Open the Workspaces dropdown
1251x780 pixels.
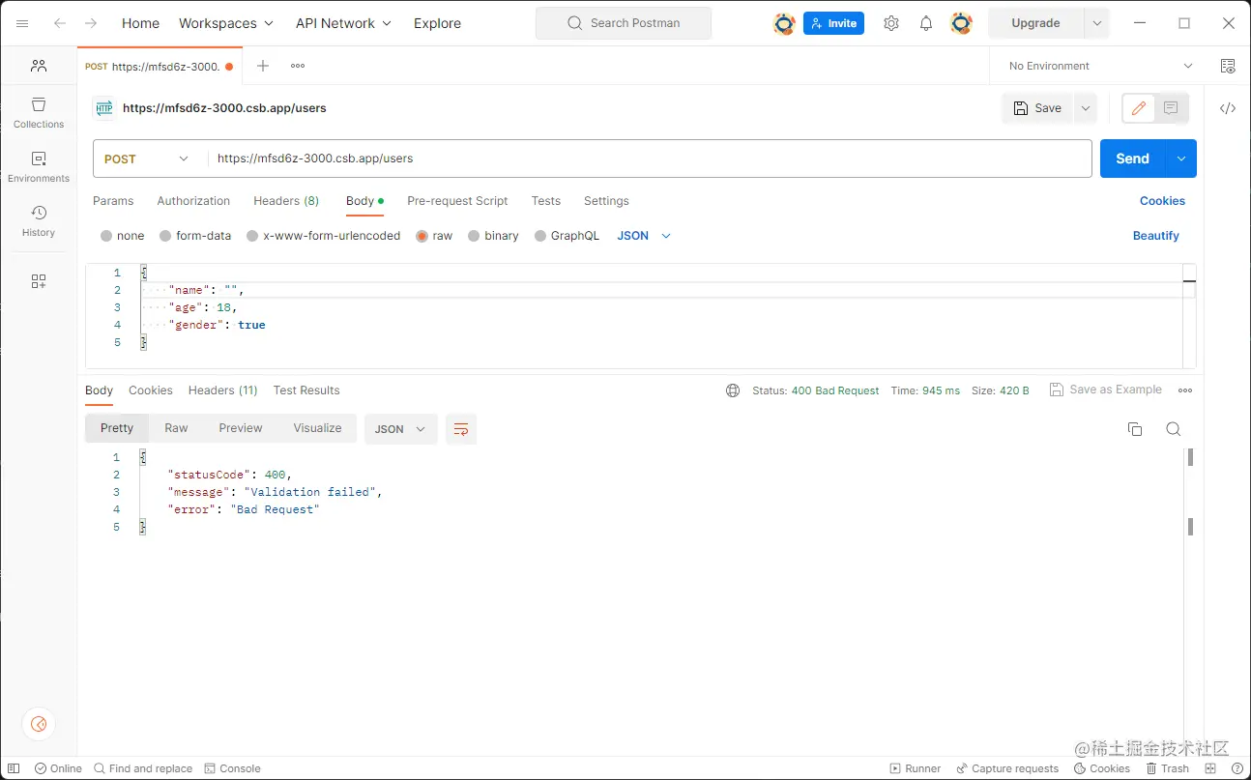pyautogui.click(x=226, y=23)
